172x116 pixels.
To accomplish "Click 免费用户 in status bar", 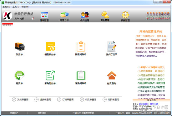I will tap(14, 113).
